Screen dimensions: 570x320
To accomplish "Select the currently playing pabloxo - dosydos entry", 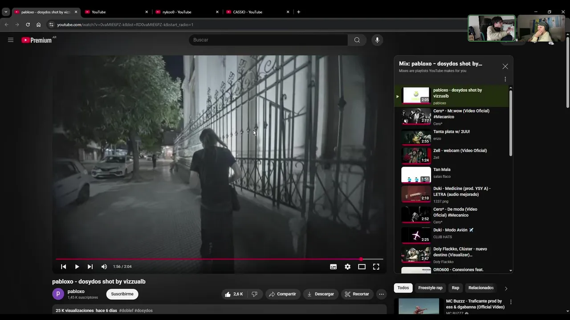I will coord(452,96).
